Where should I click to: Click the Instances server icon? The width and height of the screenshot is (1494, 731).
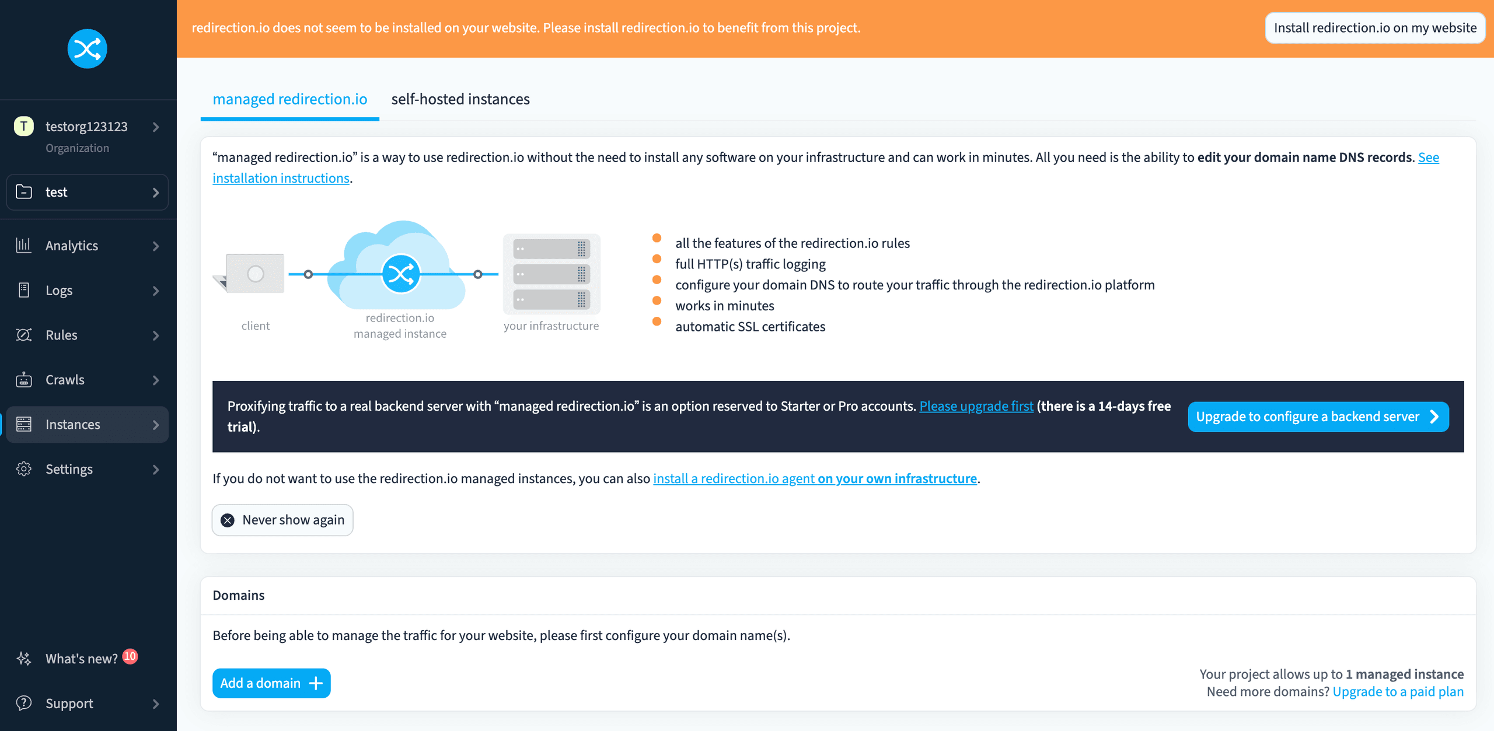(24, 424)
